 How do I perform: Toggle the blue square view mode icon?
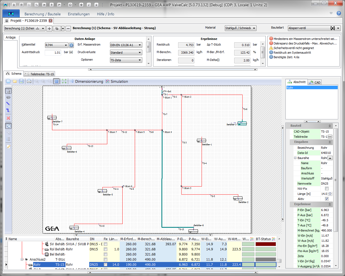click(x=56, y=81)
